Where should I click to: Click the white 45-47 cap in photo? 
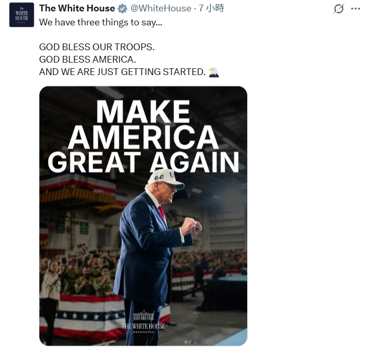(x=166, y=179)
